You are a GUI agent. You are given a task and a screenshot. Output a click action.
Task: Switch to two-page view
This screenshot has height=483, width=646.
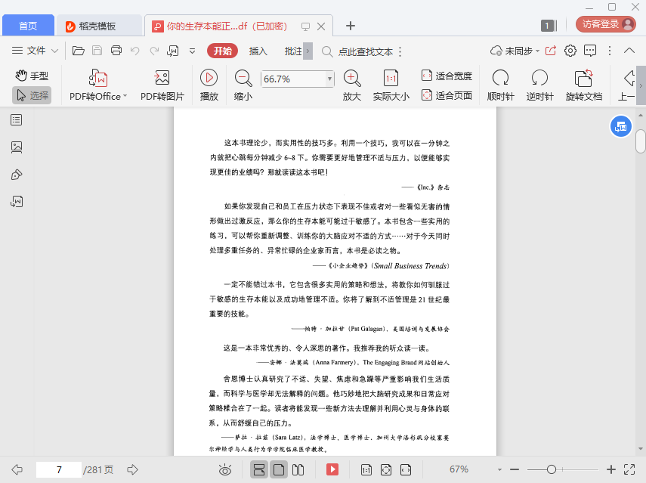[x=298, y=469]
